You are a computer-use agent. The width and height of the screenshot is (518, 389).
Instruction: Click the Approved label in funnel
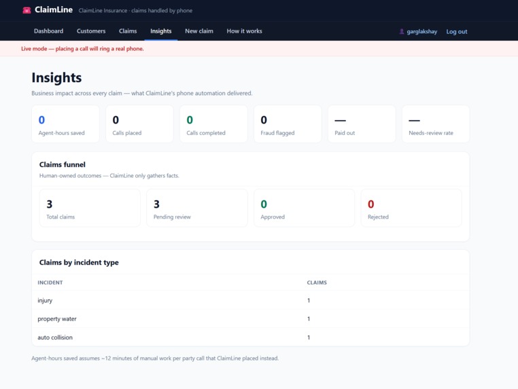click(273, 217)
